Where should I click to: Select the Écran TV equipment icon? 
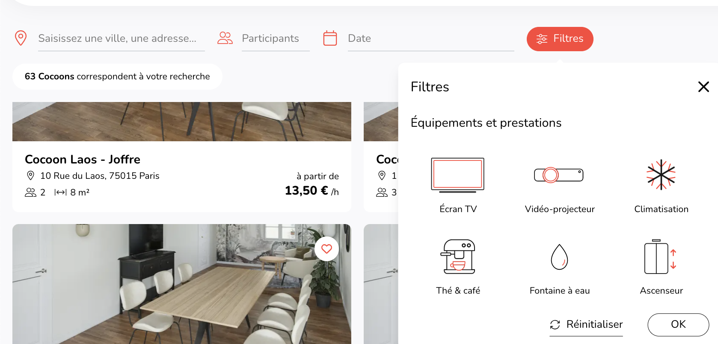coord(458,175)
